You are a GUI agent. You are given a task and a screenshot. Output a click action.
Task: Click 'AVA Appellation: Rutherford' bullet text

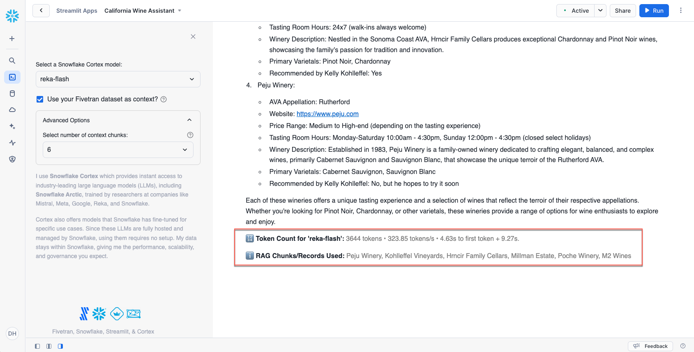[309, 102]
